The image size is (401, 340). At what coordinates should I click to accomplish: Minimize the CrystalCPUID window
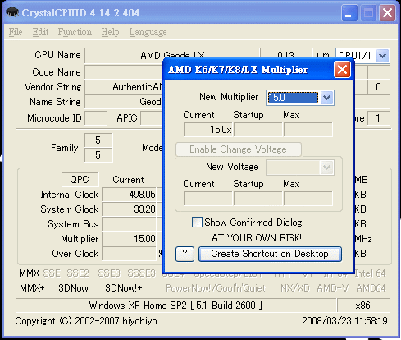tap(349, 13)
